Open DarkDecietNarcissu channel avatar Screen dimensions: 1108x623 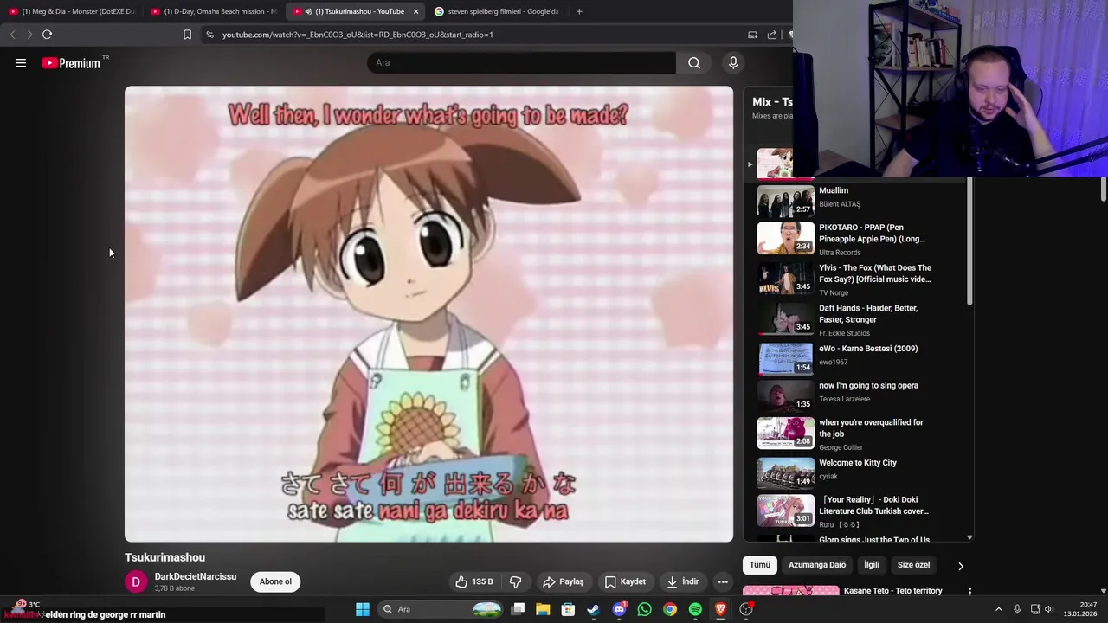136,581
